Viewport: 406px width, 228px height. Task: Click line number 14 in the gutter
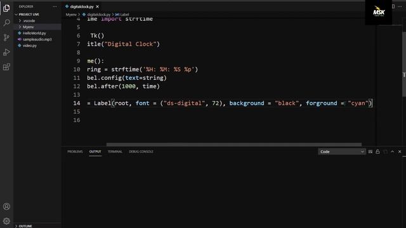77,103
